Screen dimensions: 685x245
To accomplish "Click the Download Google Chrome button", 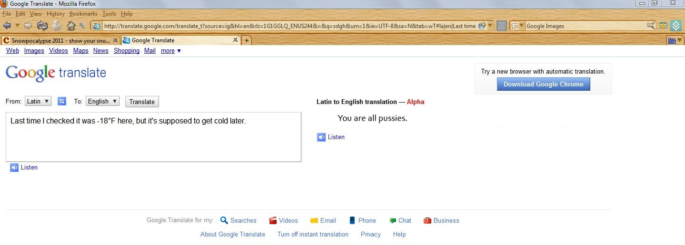I will pos(544,85).
